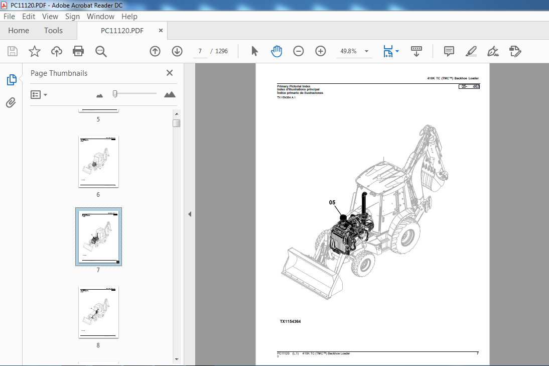Click the 05 callout label on diagram
Image resolution: width=549 pixels, height=366 pixels.
pyautogui.click(x=332, y=202)
